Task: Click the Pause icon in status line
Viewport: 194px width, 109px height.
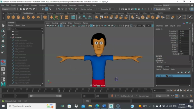Action: click(x=145, y=9)
